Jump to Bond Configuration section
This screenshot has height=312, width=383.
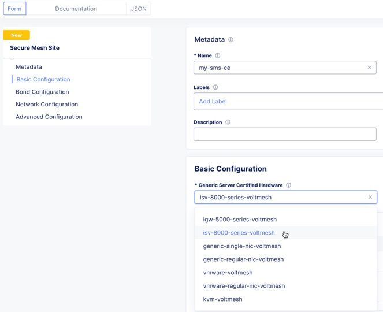pos(42,92)
